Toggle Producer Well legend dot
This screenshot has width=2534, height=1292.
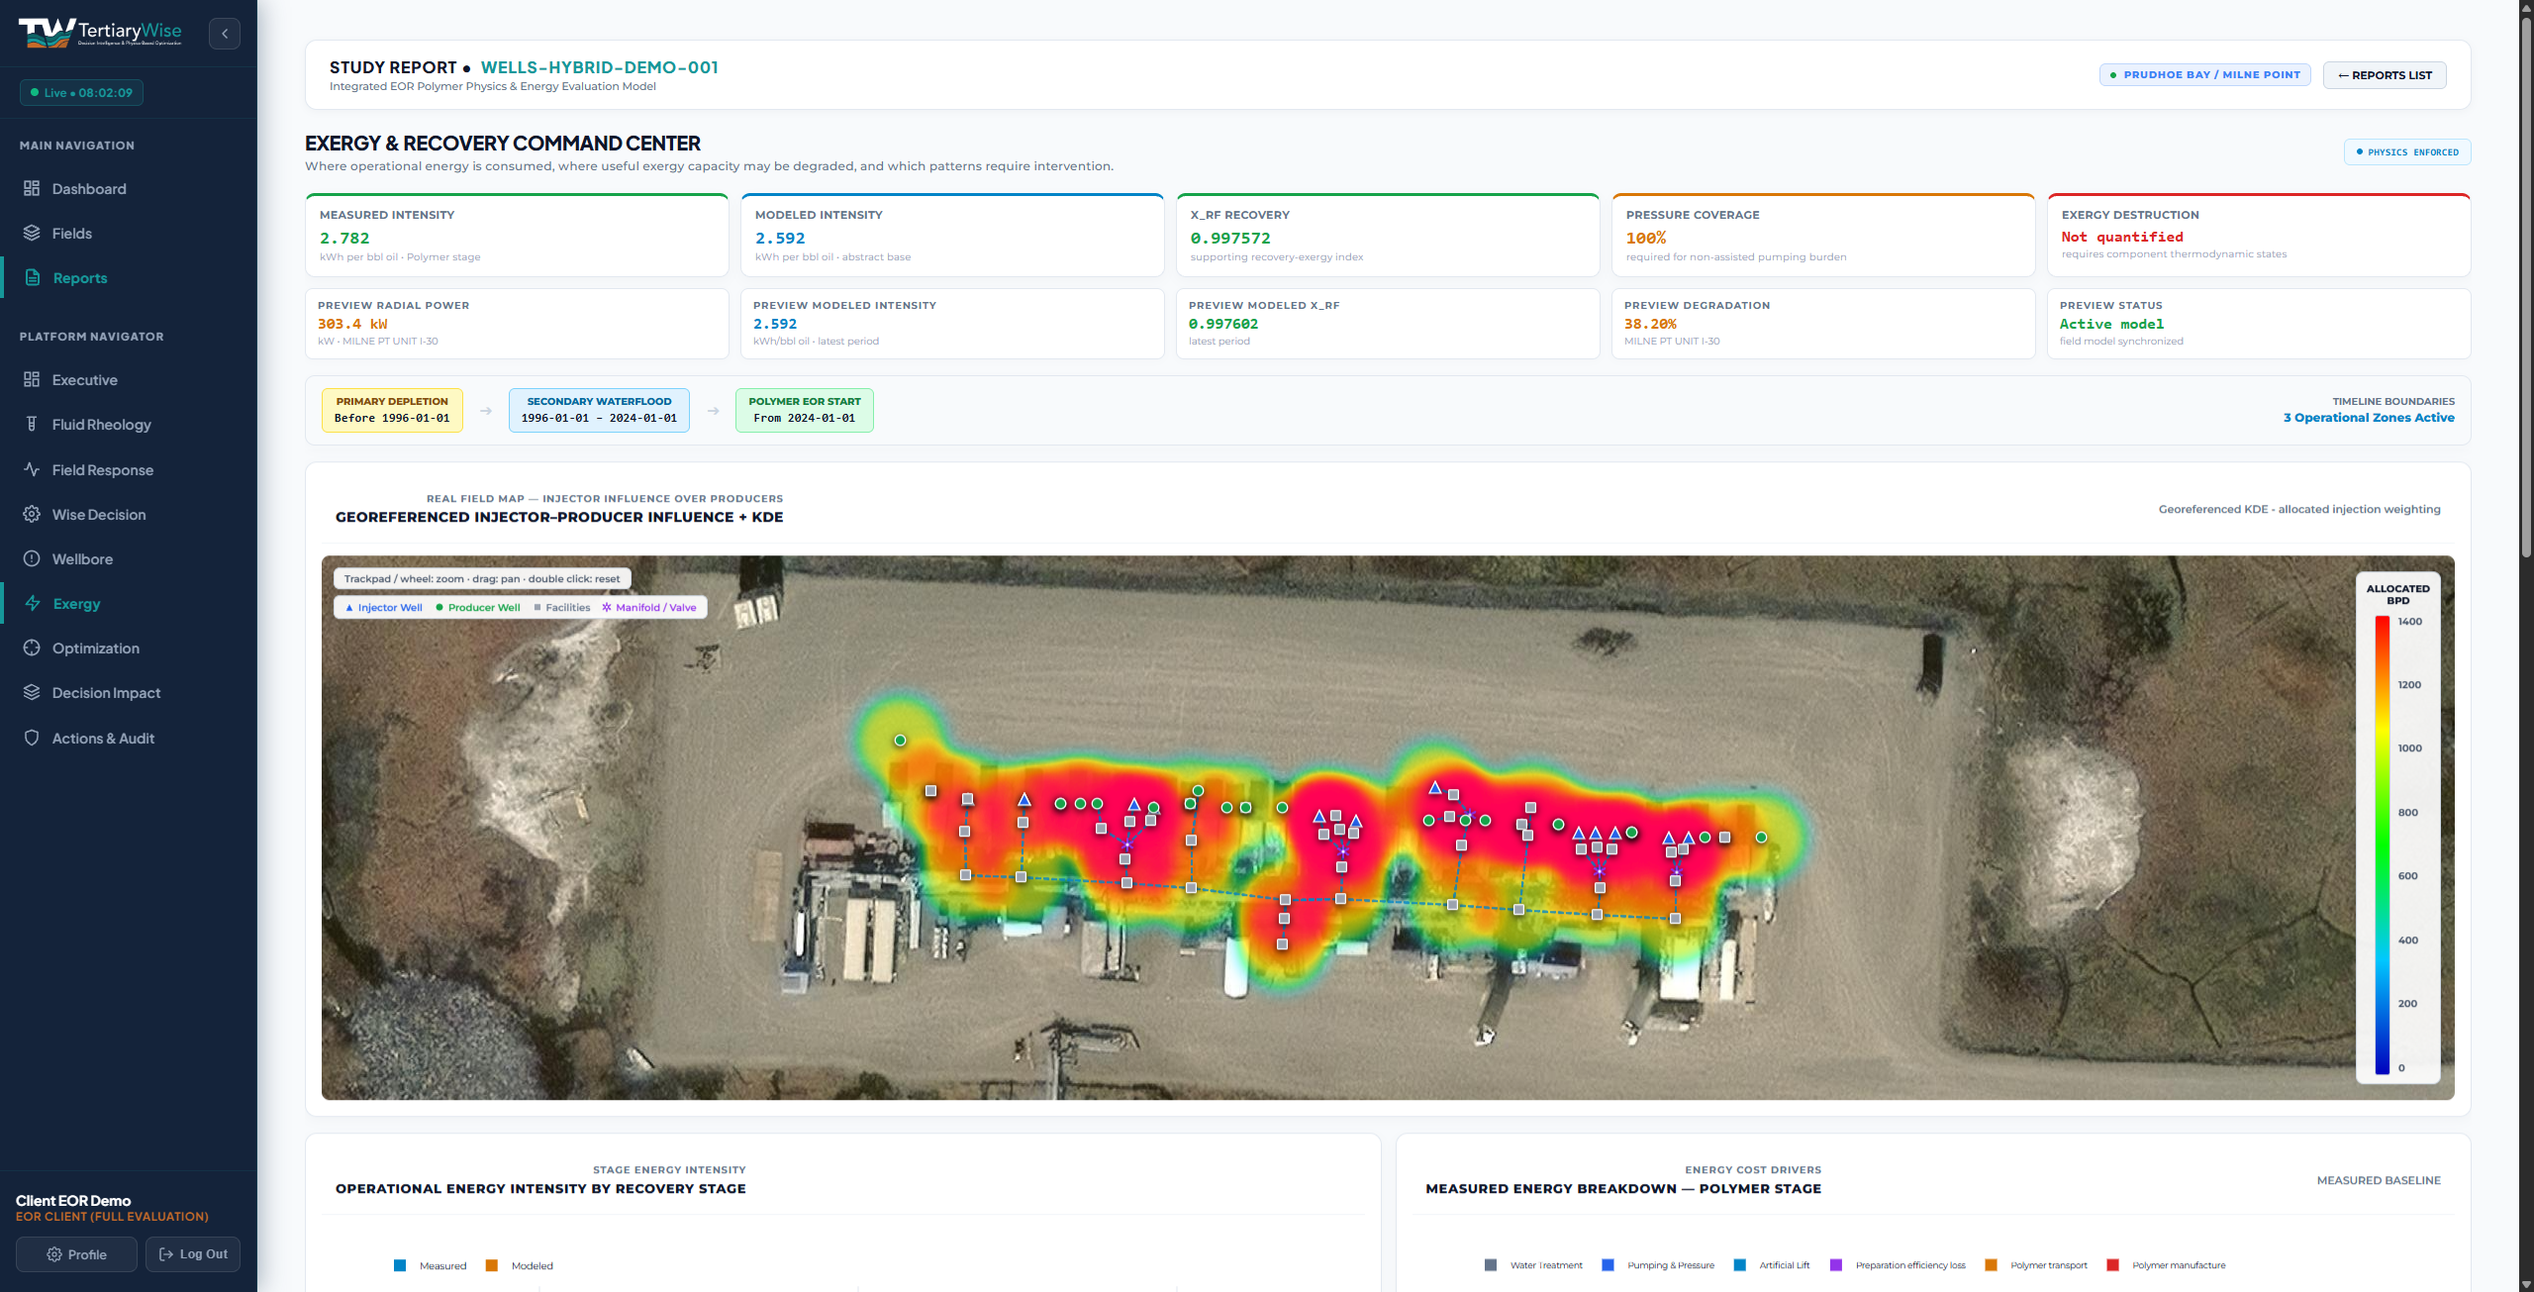(439, 608)
